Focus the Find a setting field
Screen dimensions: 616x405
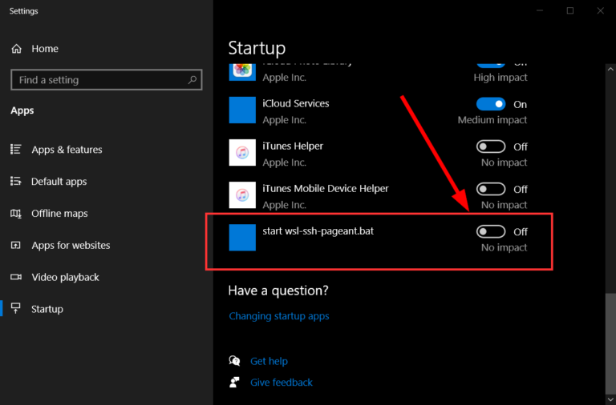[107, 80]
